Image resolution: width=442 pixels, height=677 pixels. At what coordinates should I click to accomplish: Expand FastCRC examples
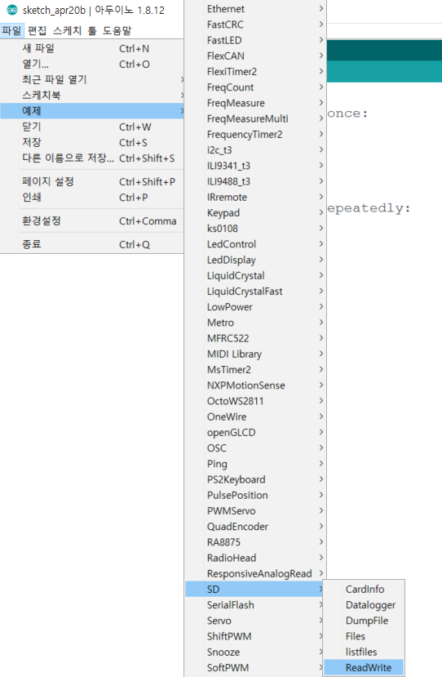click(x=255, y=24)
